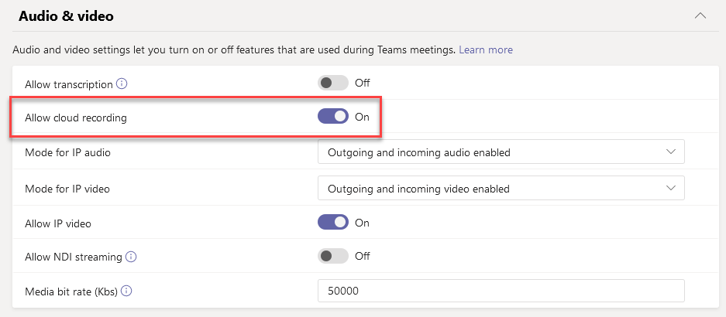Click the Media bit rate (Kbs) label
The image size is (726, 317).
[x=71, y=291]
